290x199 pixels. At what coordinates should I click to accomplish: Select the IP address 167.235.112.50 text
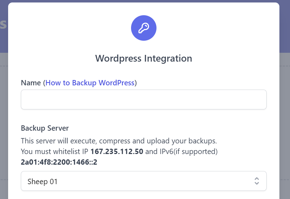[x=117, y=152]
